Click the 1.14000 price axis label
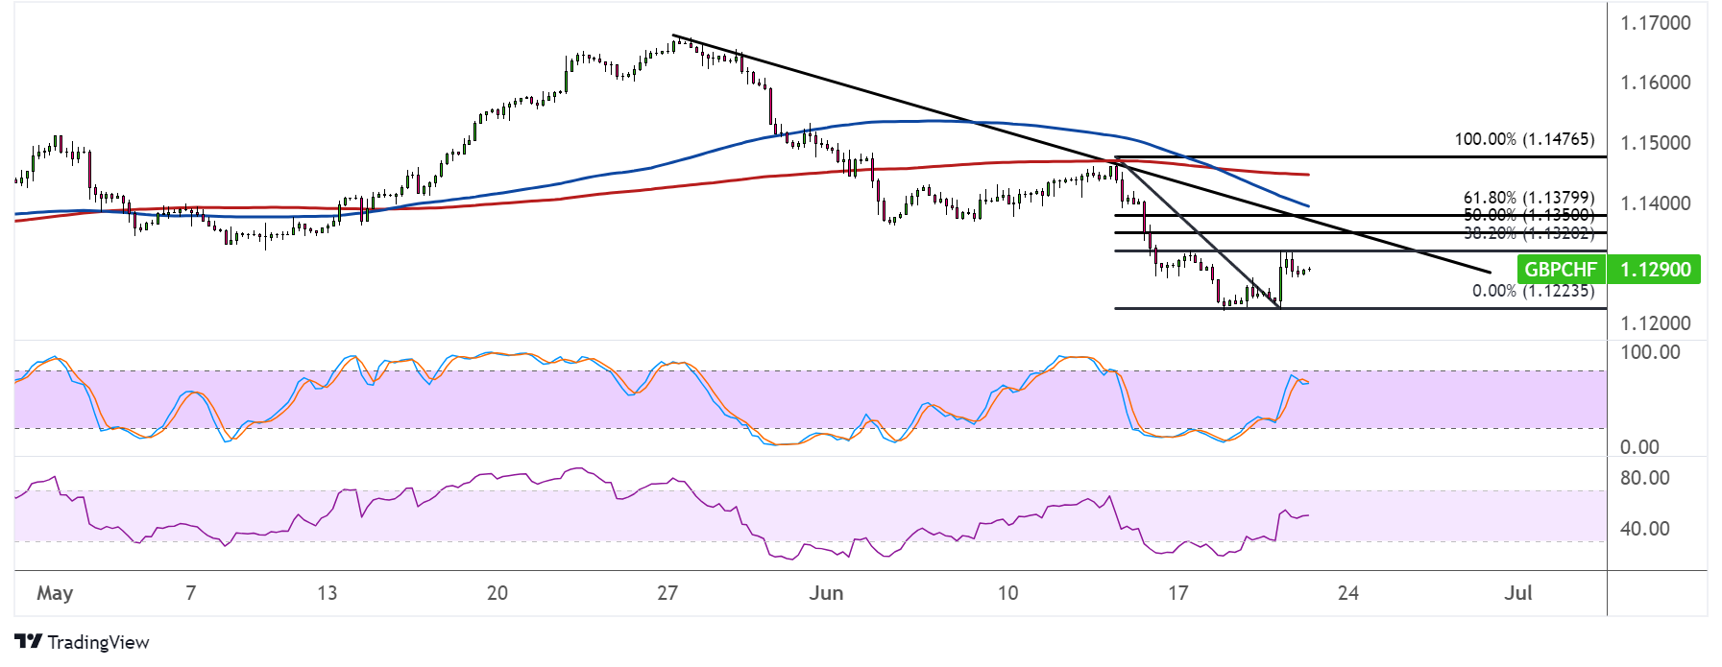 point(1656,203)
